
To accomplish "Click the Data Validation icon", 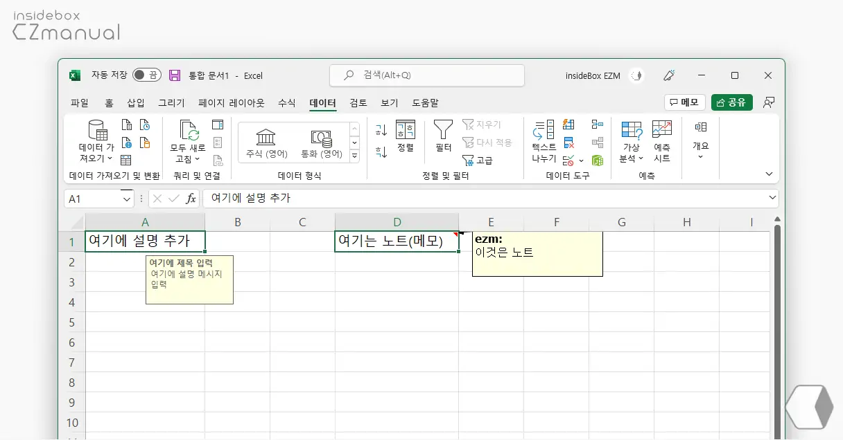I will (568, 160).
